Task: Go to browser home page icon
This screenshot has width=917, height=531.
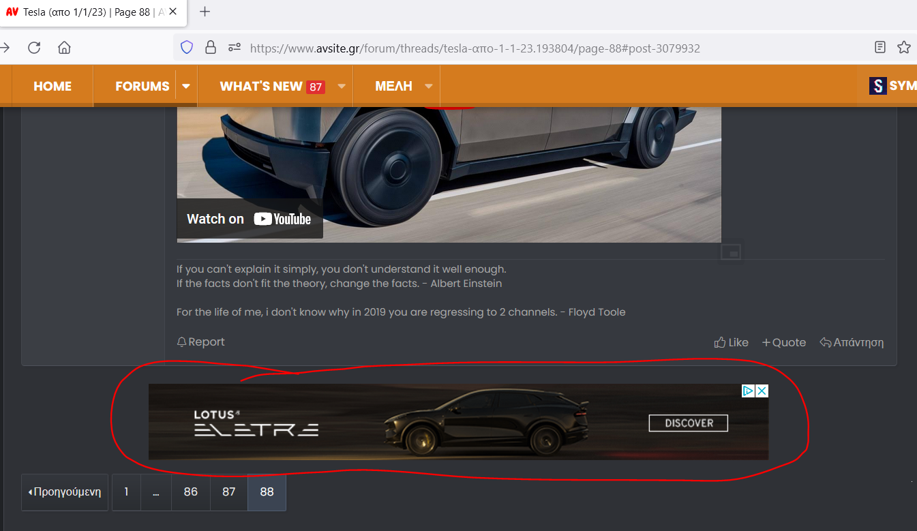Action: click(x=64, y=48)
